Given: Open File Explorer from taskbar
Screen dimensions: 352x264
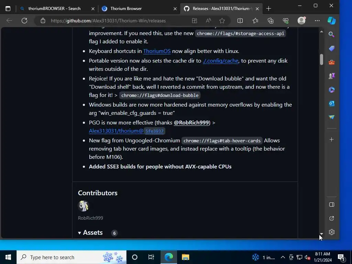Looking at the screenshot, I should pyautogui.click(x=185, y=257).
